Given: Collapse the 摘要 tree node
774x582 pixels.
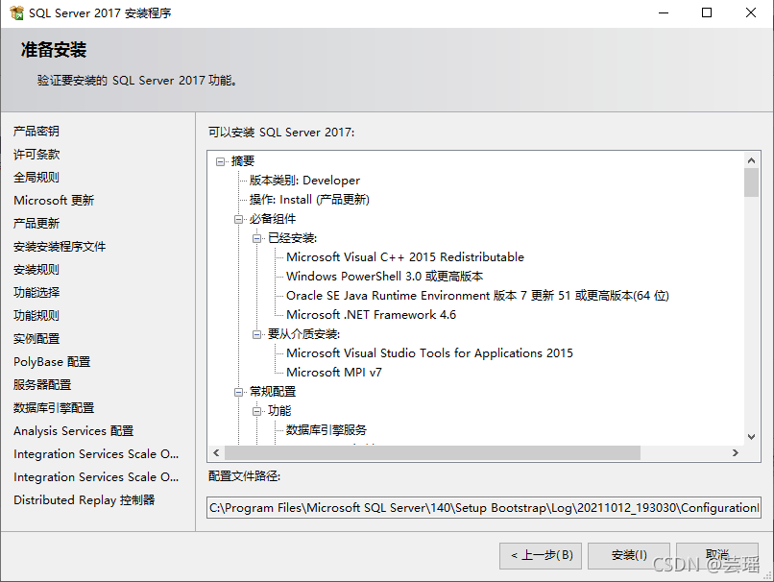Looking at the screenshot, I should pyautogui.click(x=220, y=161).
